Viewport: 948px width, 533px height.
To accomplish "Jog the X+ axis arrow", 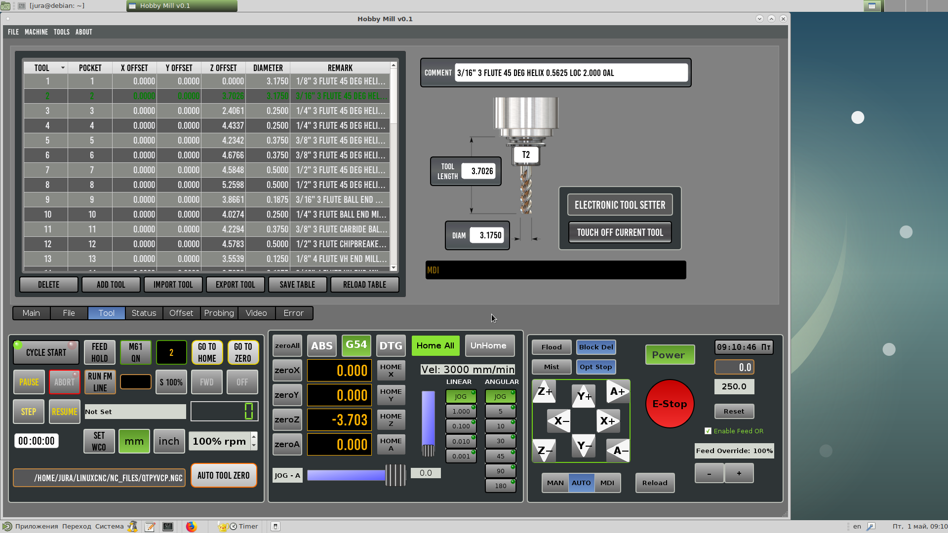I will [x=607, y=421].
